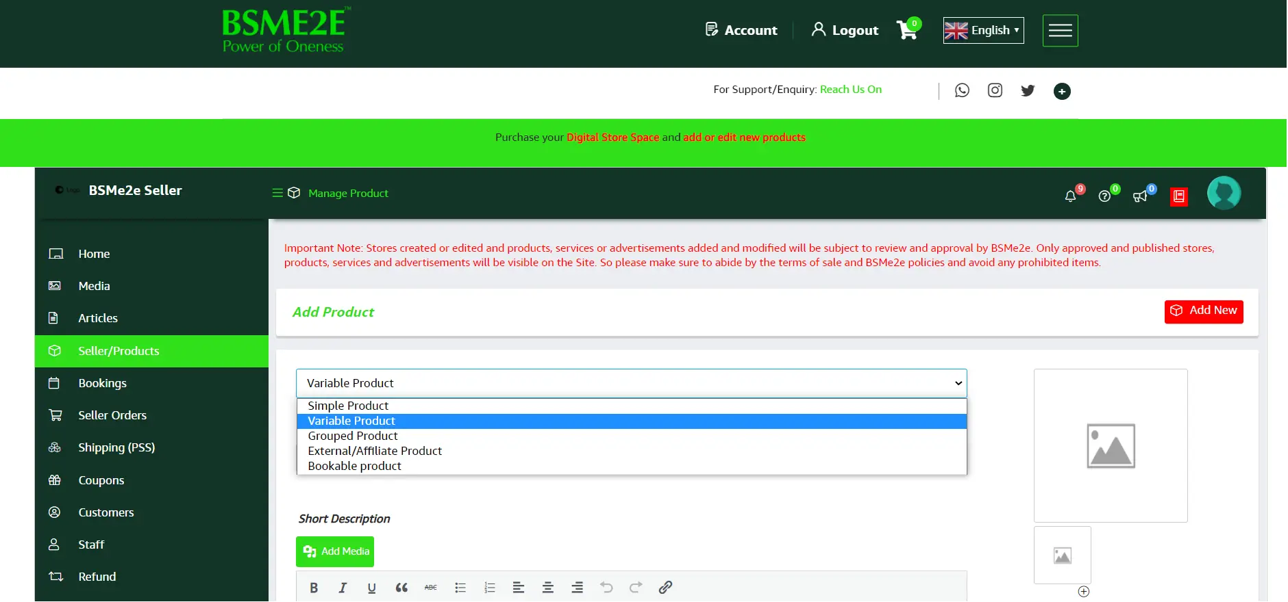The width and height of the screenshot is (1288, 602).
Task: Open WhatsApp support icon
Action: pos(962,90)
